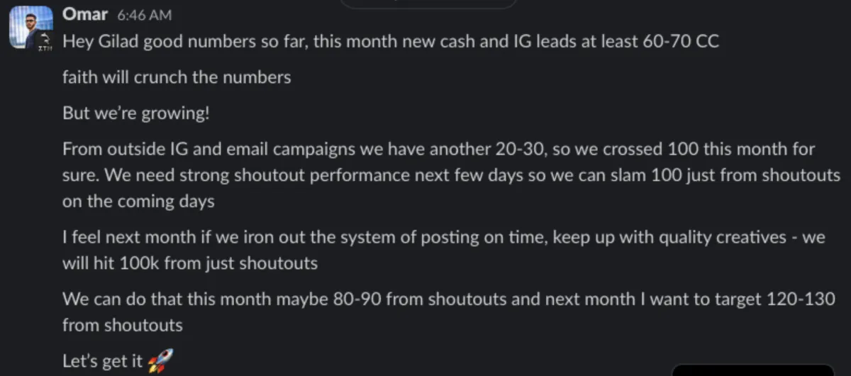Click the "faith will crunch the numbers" message
Screen dimensions: 851x376
pos(177,77)
